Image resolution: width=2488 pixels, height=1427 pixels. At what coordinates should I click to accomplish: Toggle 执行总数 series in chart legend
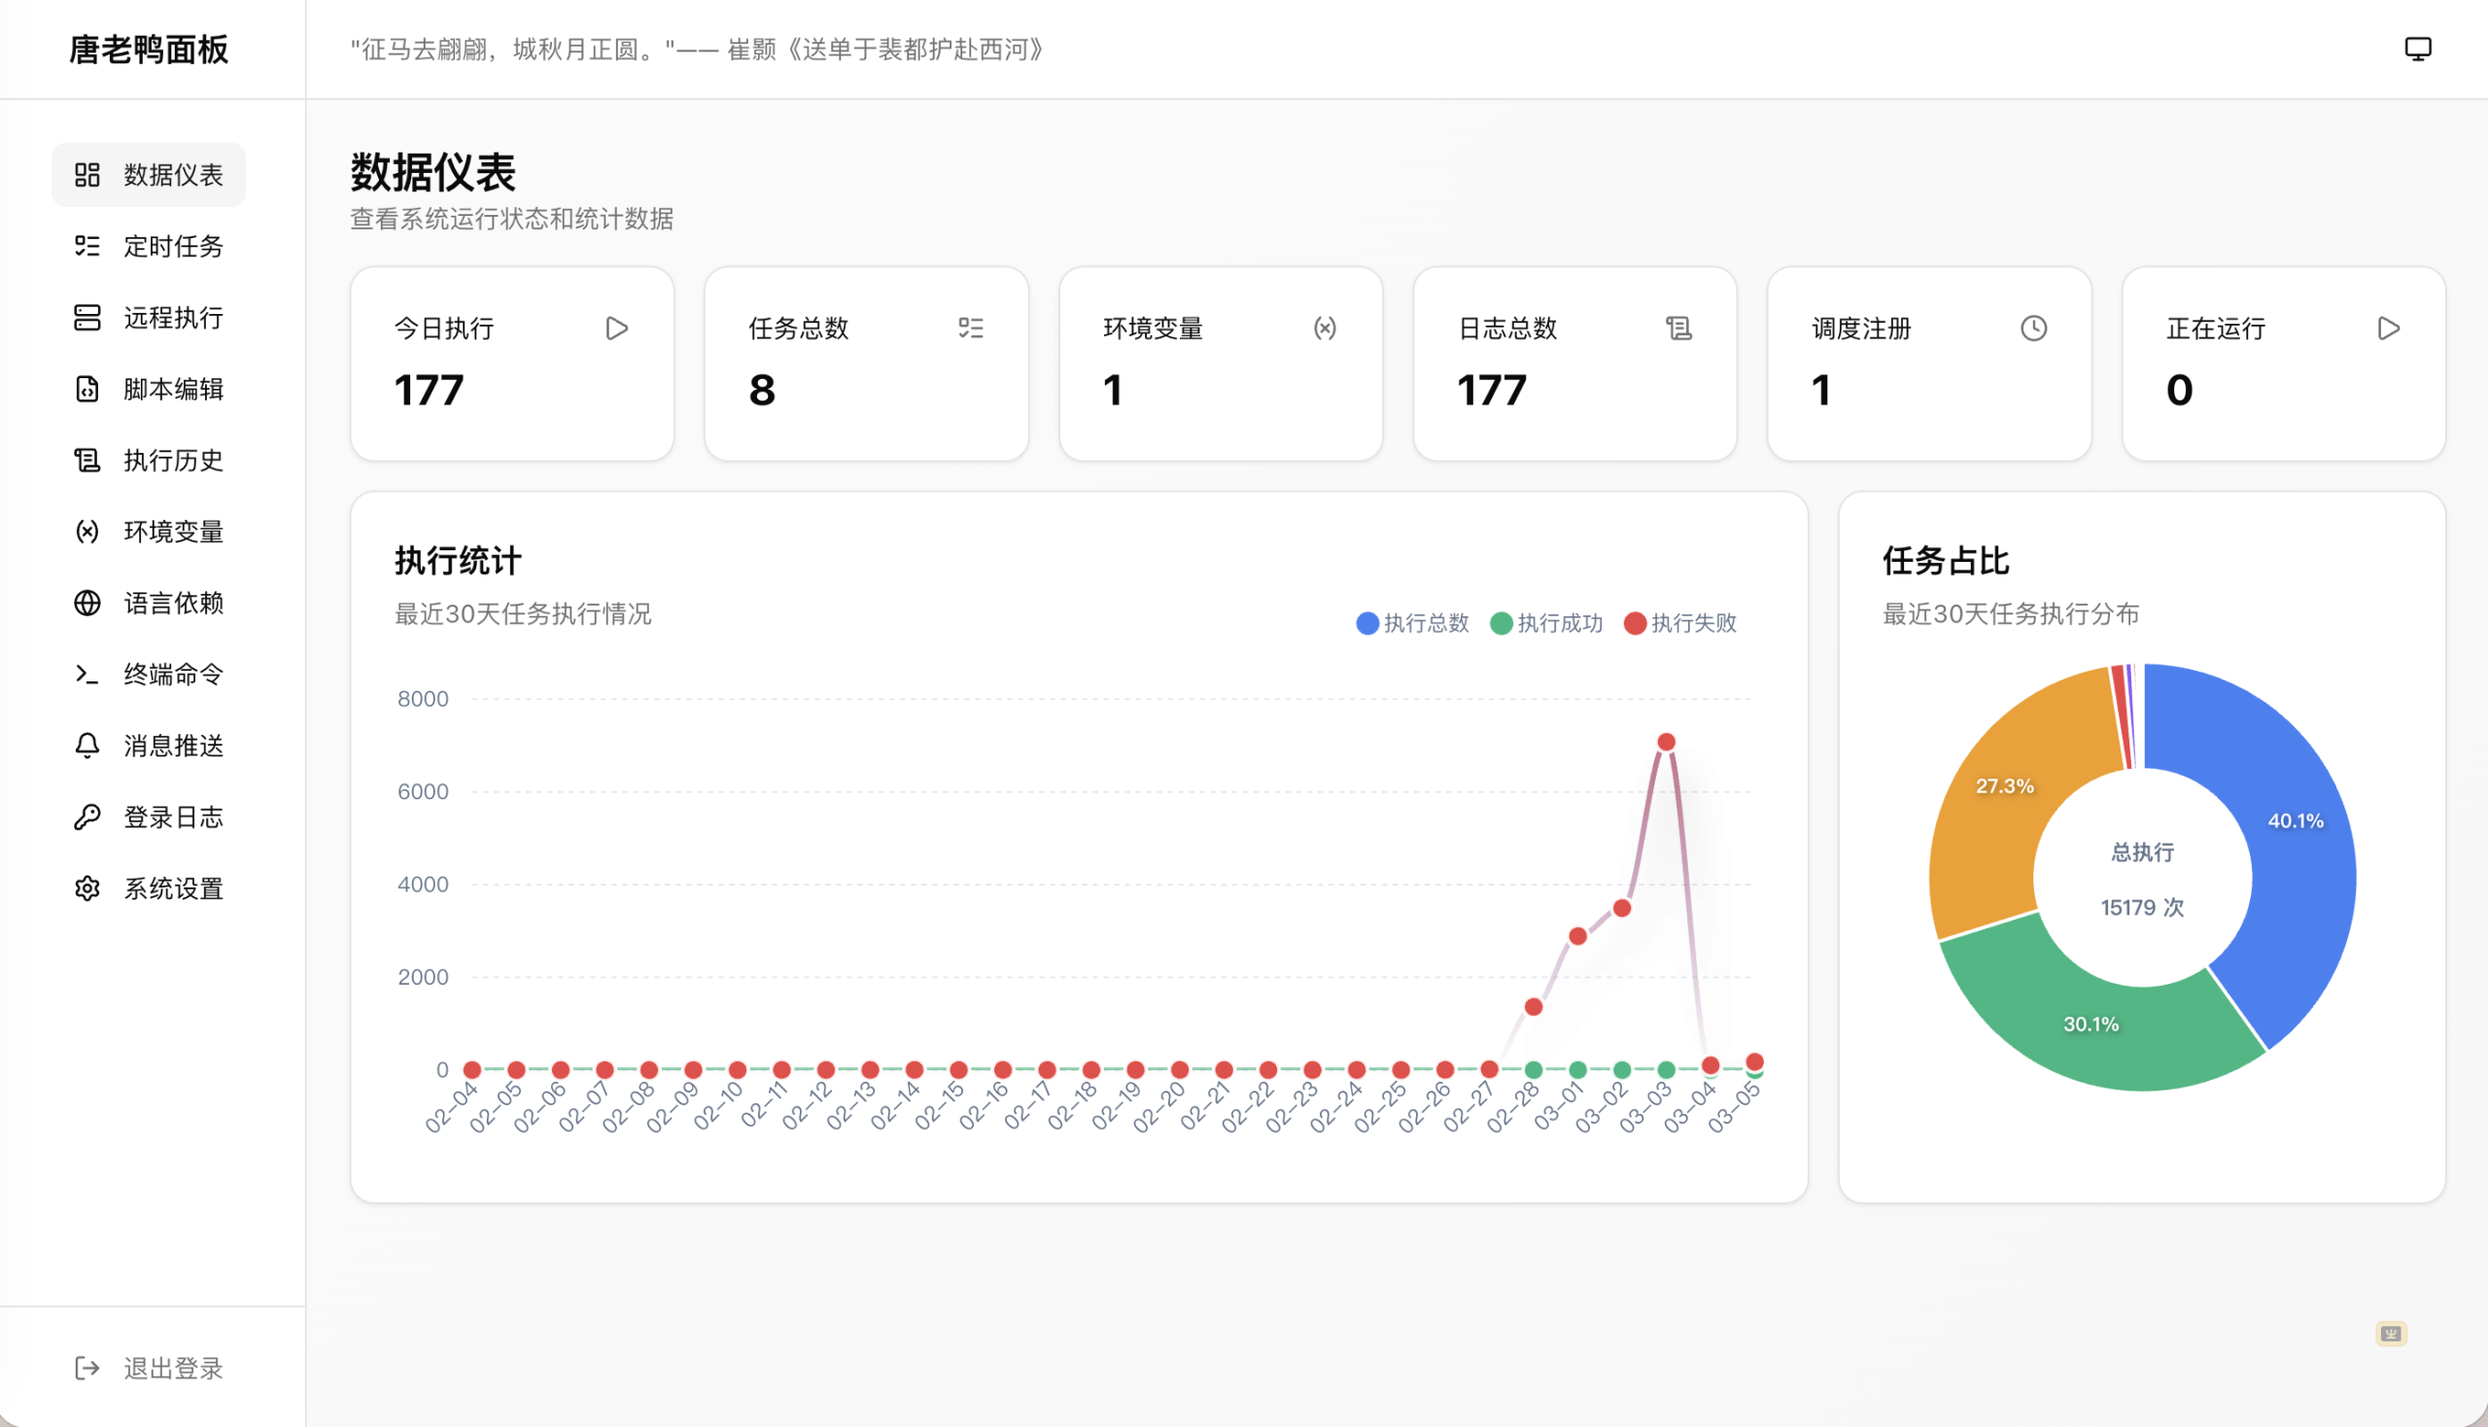pyautogui.click(x=1412, y=623)
